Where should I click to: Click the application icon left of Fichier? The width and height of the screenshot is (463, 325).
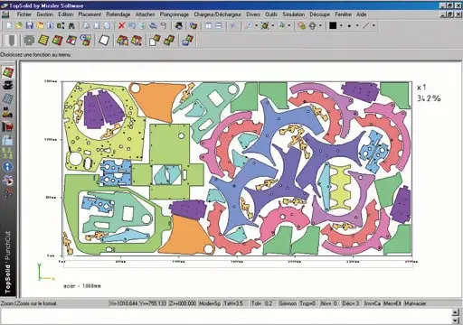tap(5, 14)
